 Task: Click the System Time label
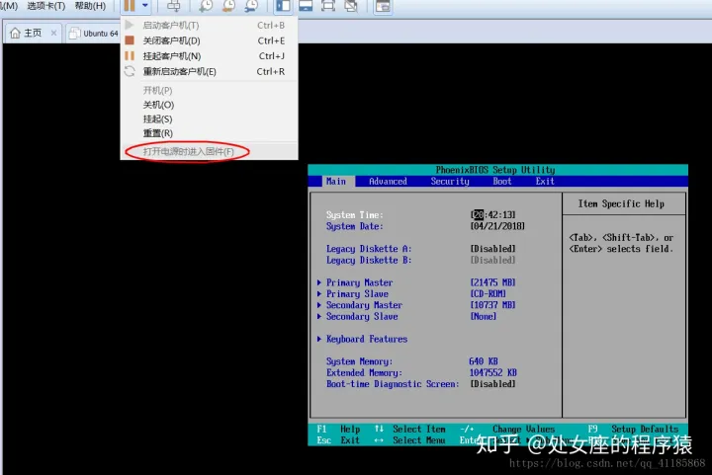(x=355, y=215)
